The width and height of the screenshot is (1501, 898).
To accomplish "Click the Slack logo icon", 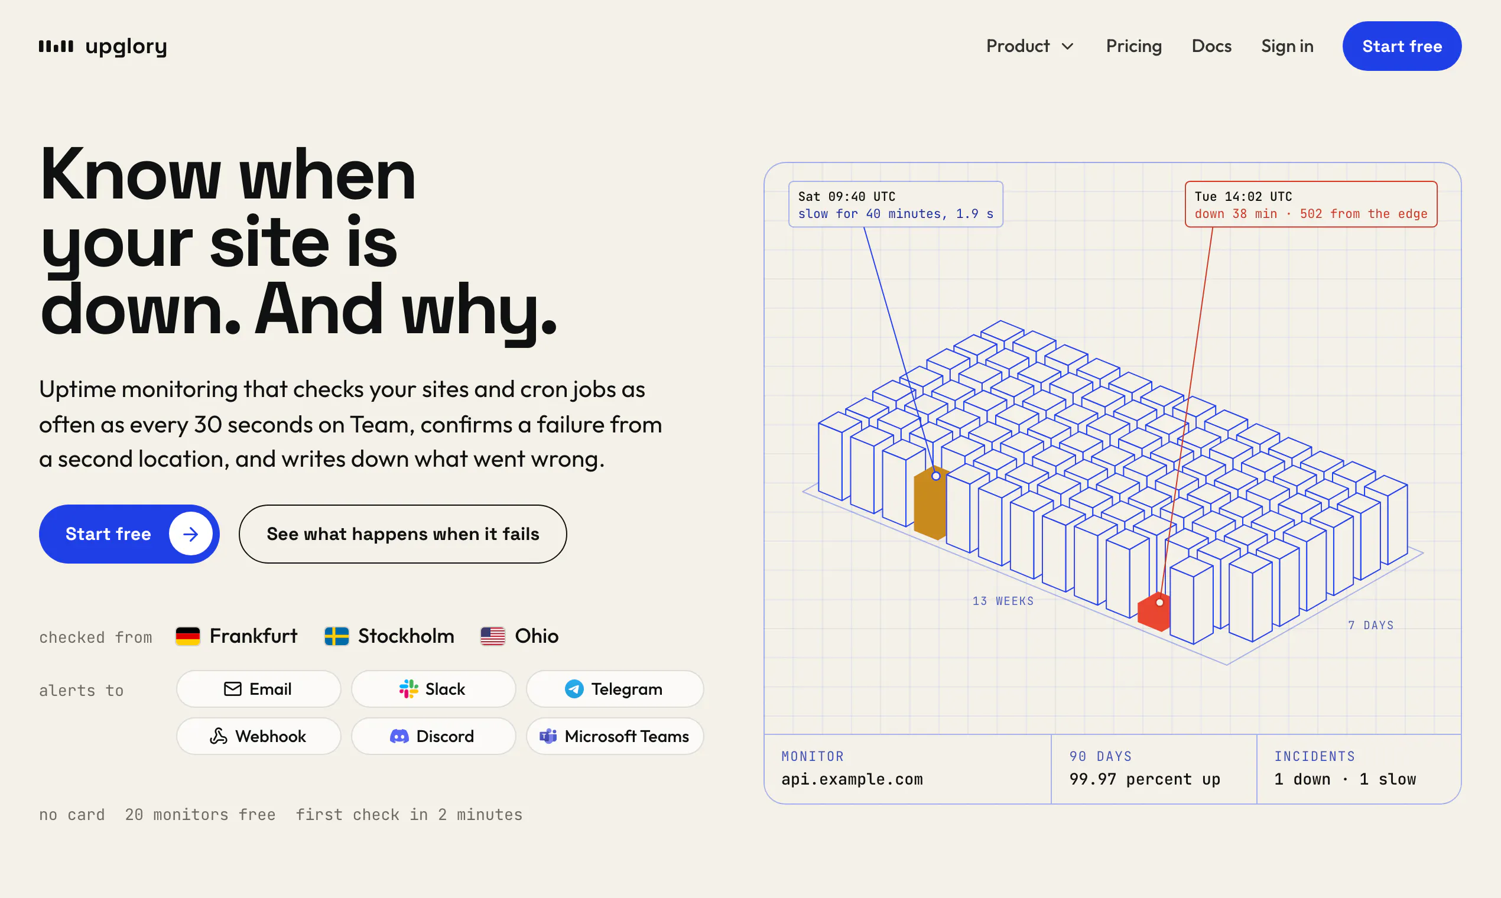I will click(x=408, y=689).
